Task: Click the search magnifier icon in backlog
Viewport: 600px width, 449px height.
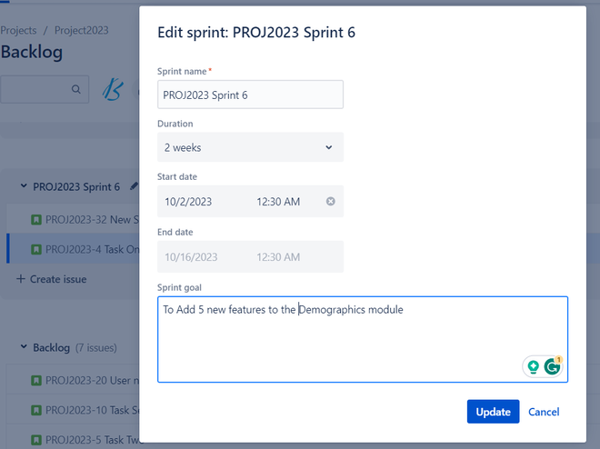Action: pos(76,89)
